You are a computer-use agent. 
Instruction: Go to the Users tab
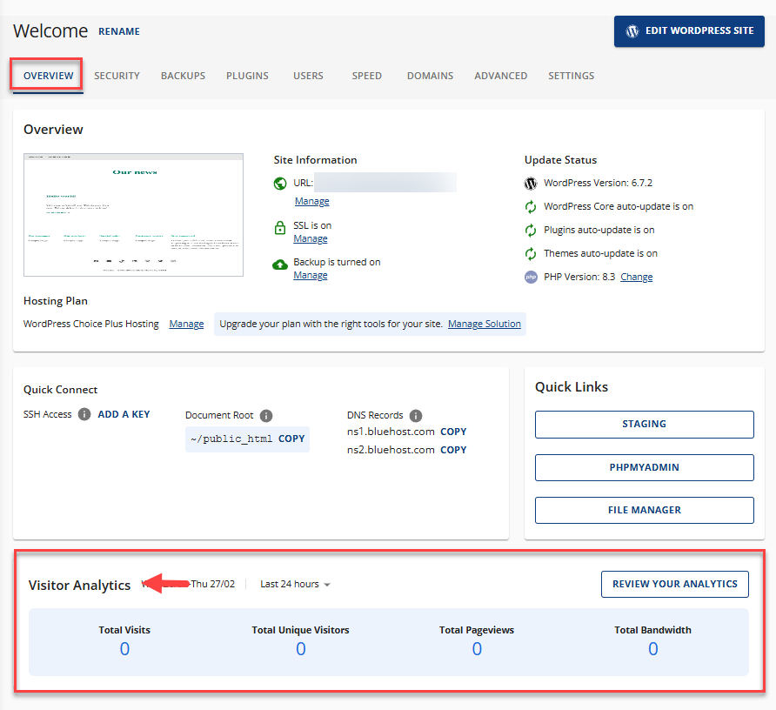[308, 76]
